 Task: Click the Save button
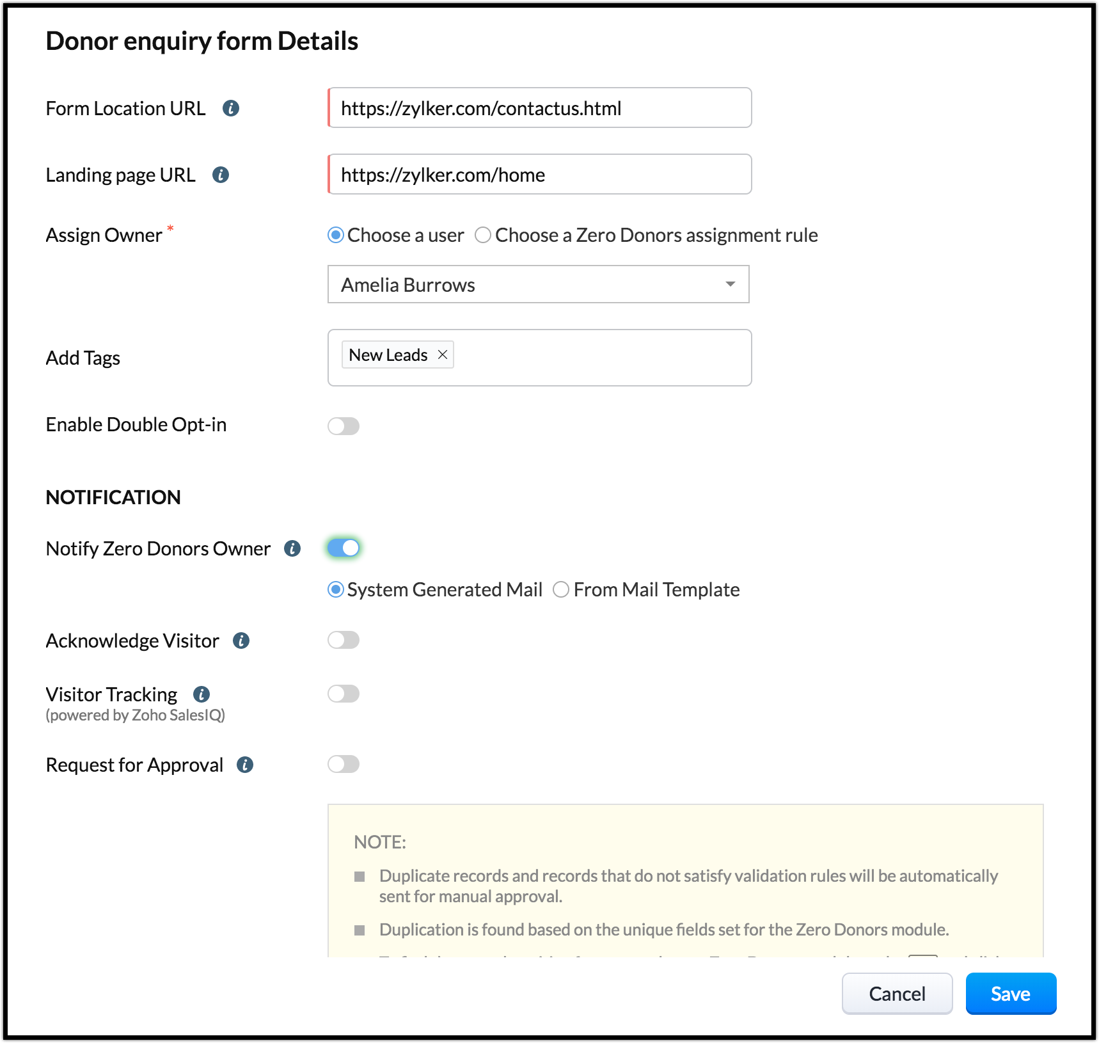click(x=1011, y=994)
